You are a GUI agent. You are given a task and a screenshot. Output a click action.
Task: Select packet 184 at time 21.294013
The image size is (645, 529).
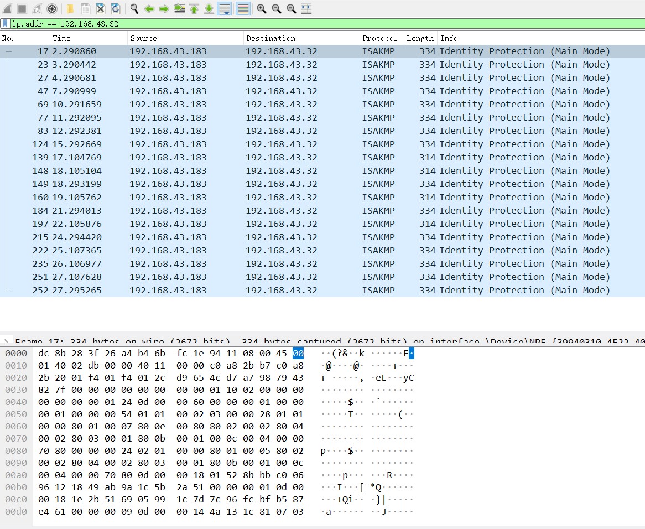(322, 211)
